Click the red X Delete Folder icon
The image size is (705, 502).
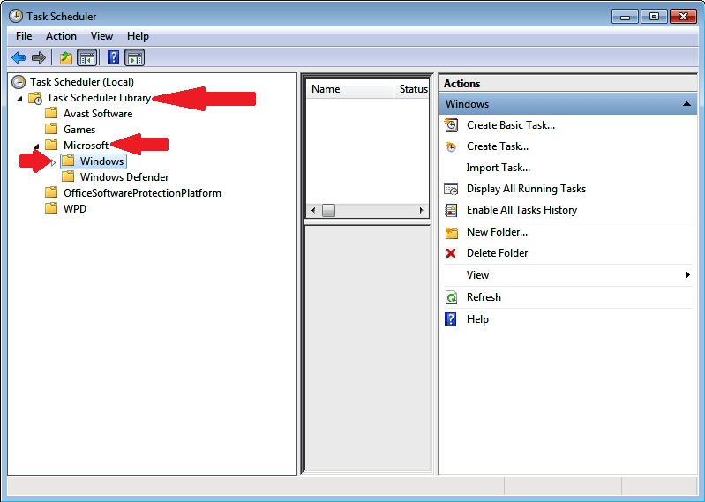pyautogui.click(x=451, y=253)
